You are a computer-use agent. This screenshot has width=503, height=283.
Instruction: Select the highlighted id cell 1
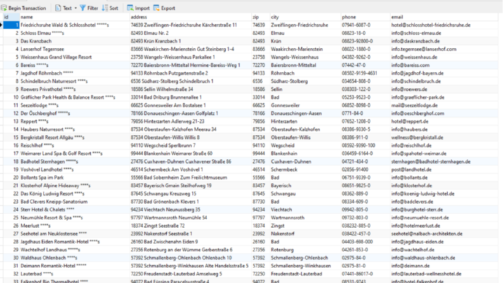pos(11,25)
